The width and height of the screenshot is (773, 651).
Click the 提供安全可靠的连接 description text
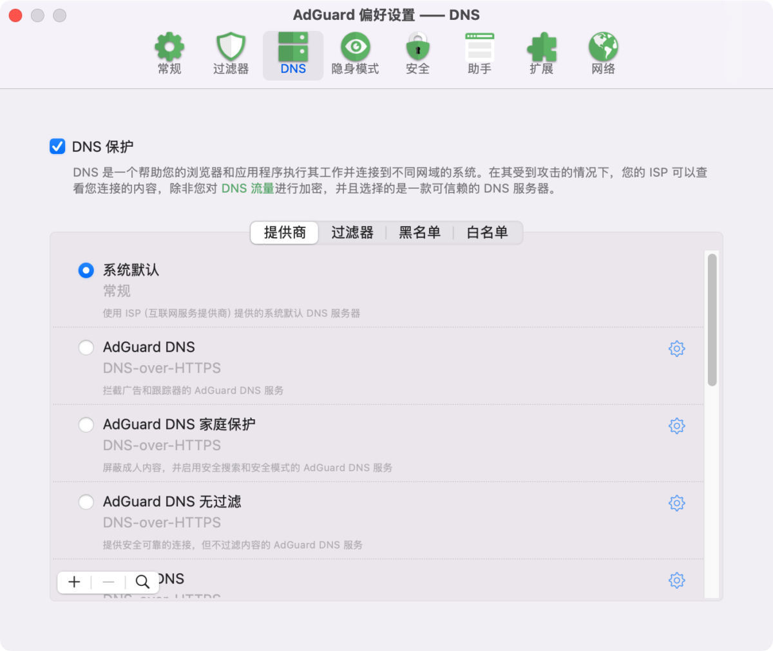coord(233,545)
